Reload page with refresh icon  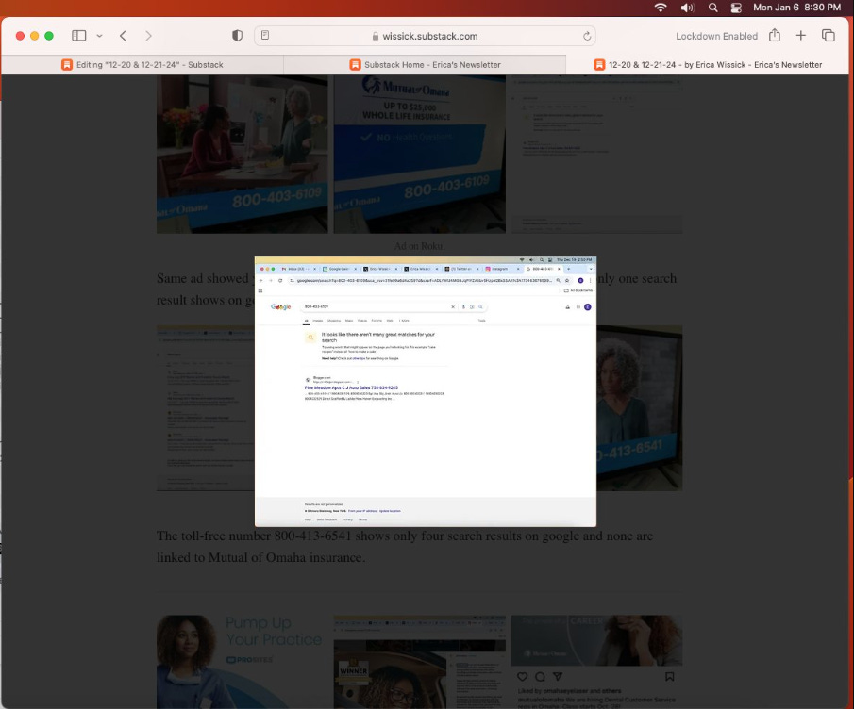[587, 36]
